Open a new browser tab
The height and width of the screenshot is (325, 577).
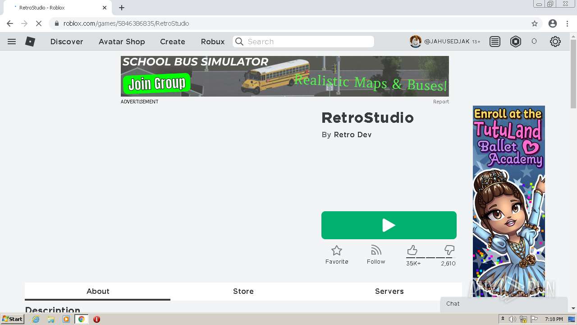[x=122, y=8]
